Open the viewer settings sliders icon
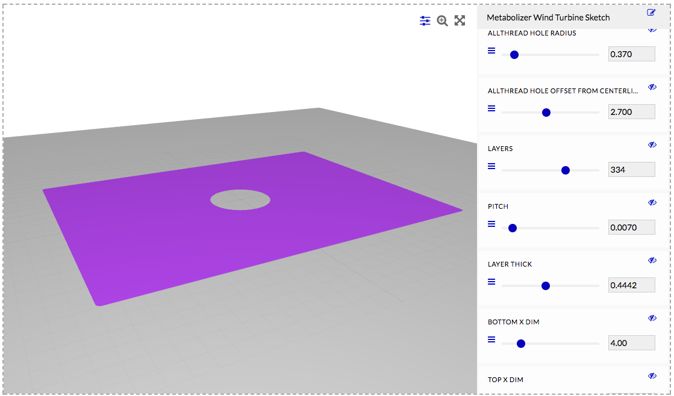 click(425, 20)
